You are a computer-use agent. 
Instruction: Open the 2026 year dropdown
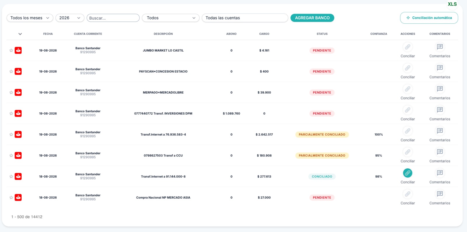click(70, 18)
